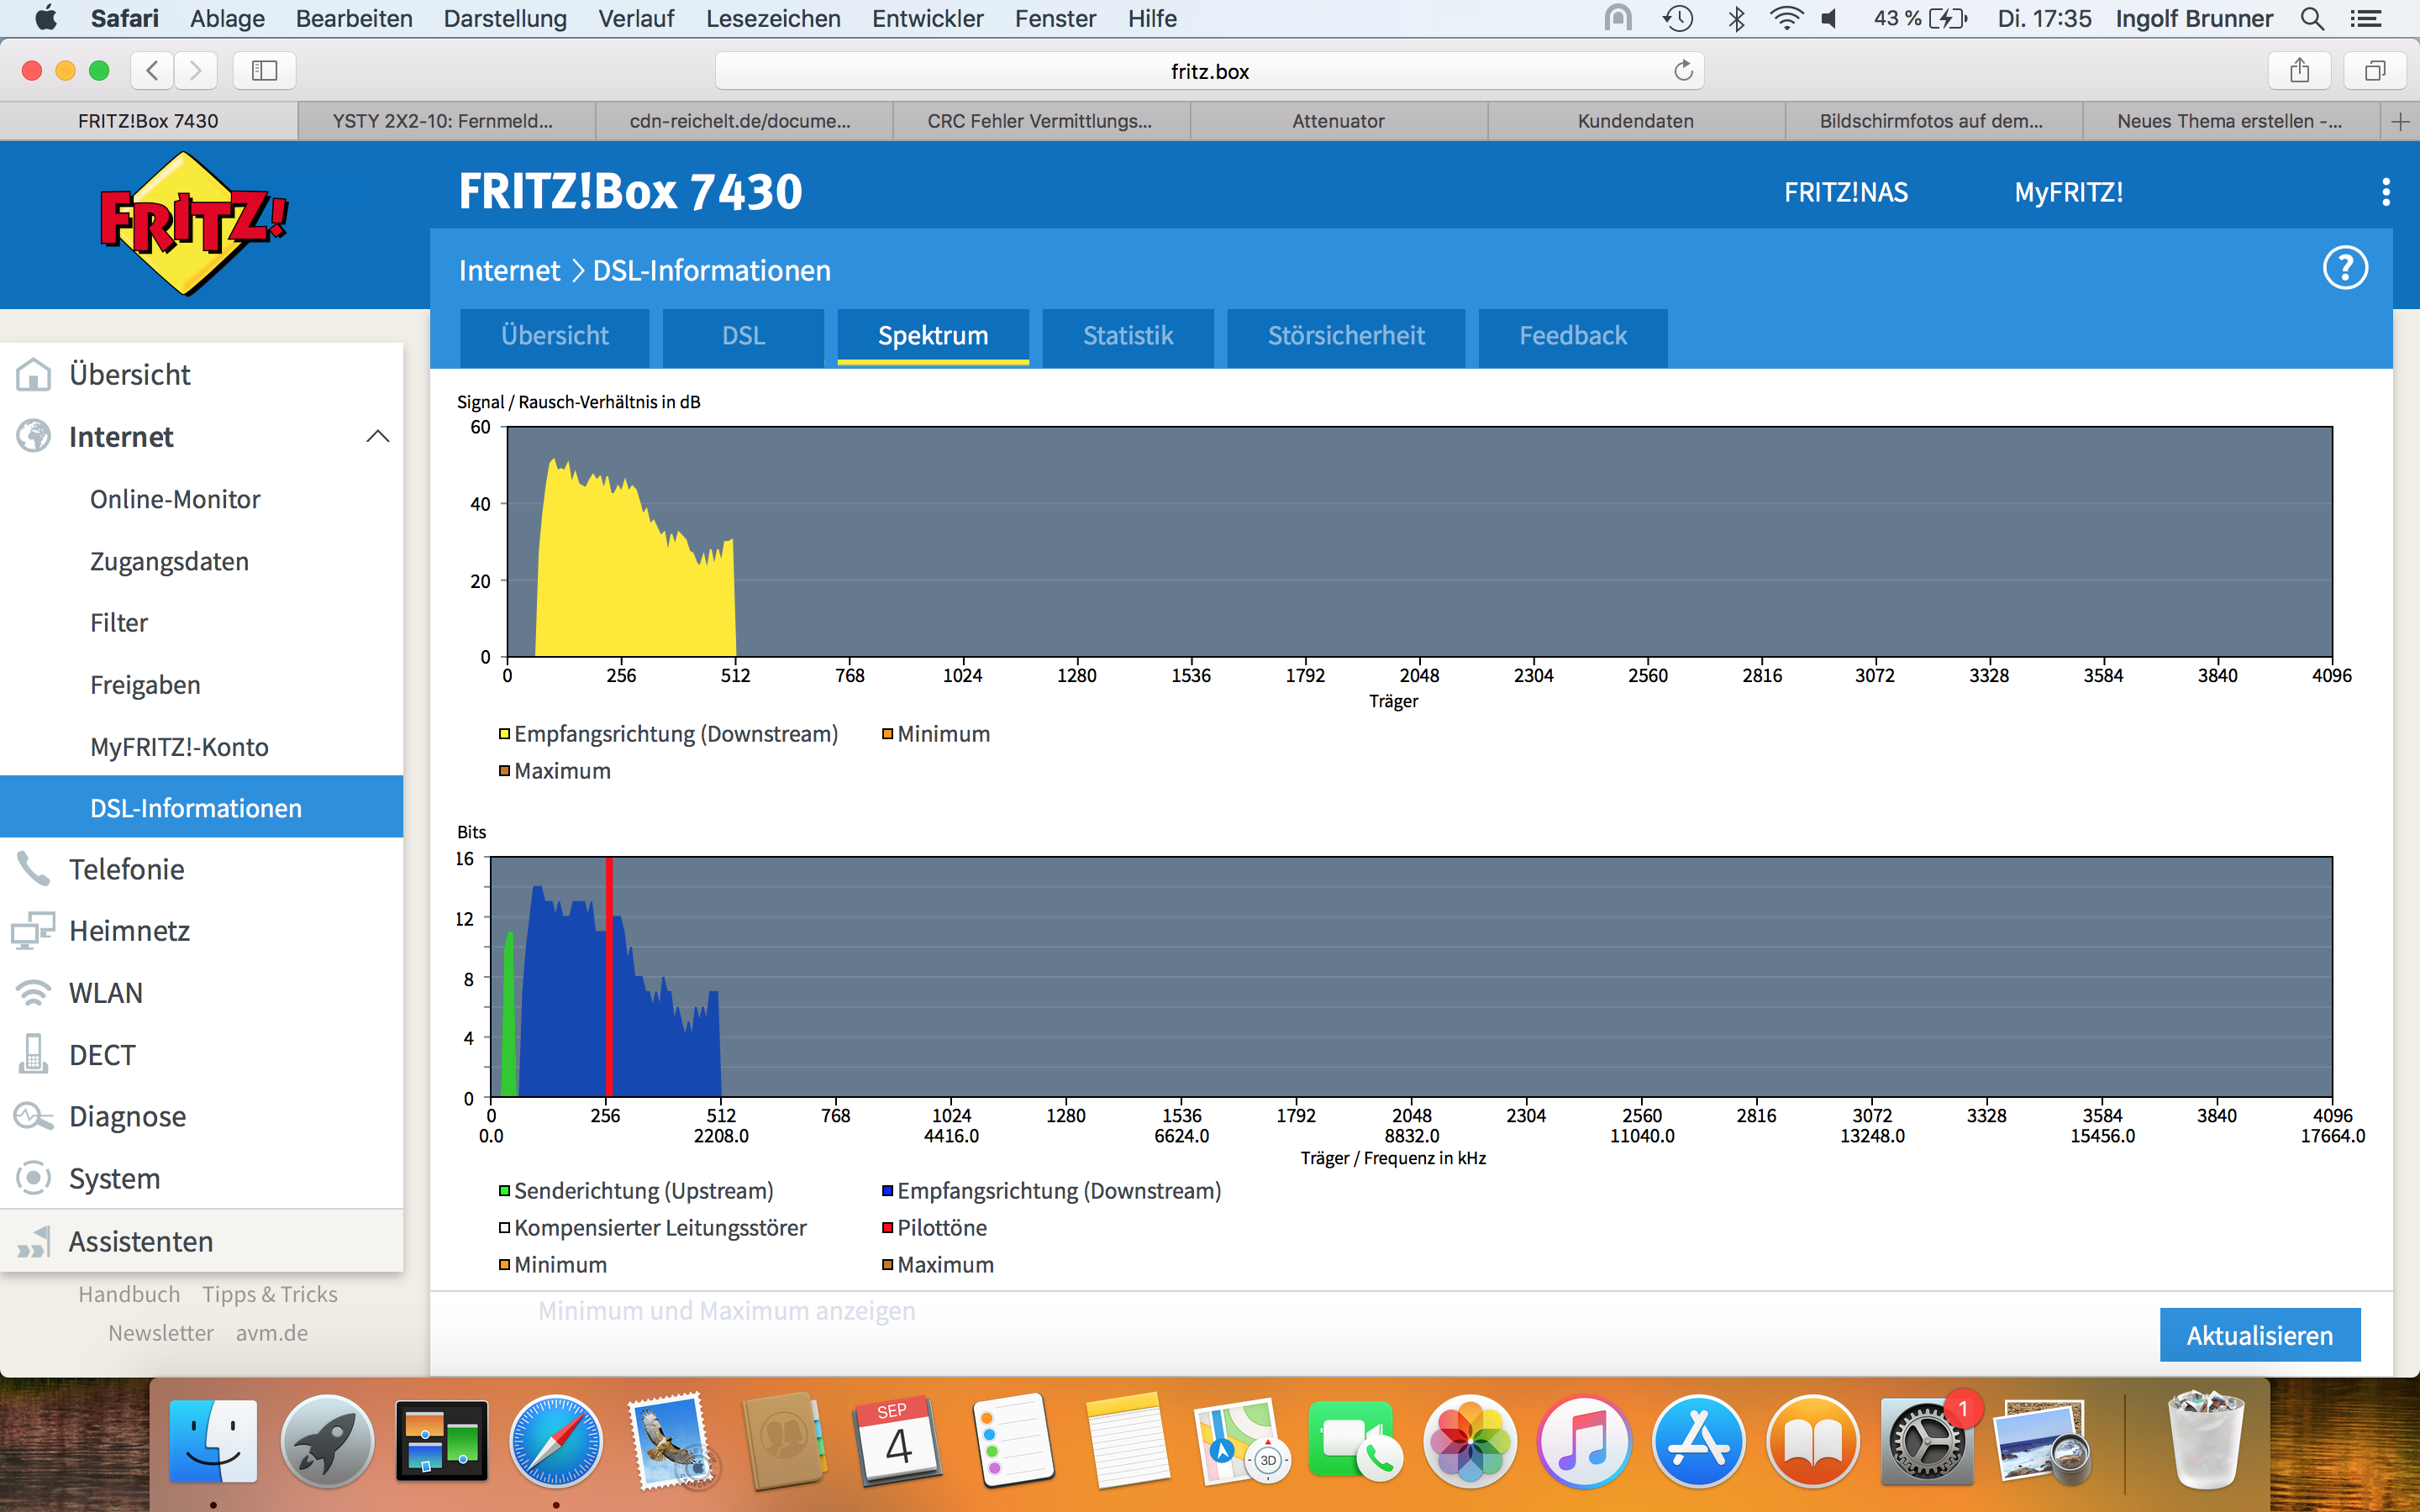
Task: Click the blue Downstream legend swatch
Action: point(887,1191)
